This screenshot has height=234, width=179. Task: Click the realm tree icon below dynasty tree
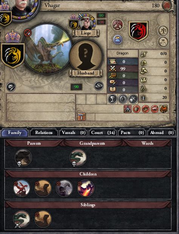click(163, 42)
